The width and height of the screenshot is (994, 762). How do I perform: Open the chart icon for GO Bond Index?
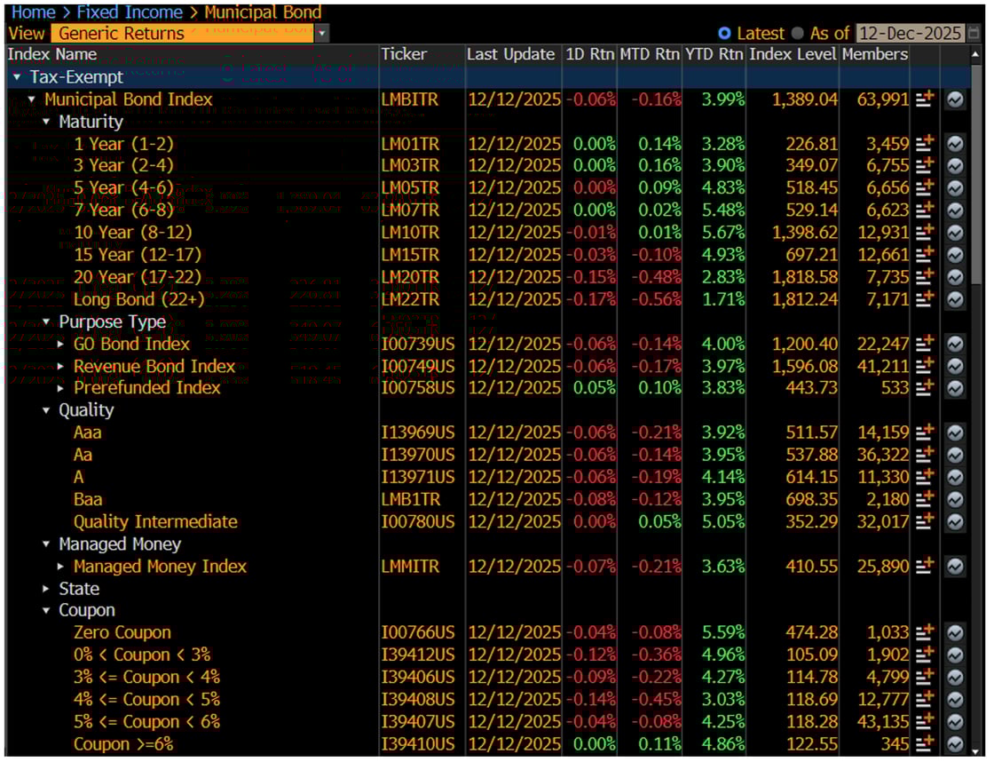(x=954, y=344)
